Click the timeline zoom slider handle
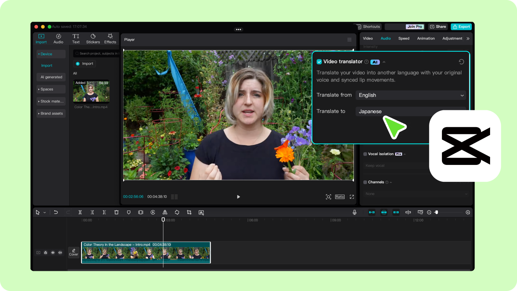Screen dimensions: 517x291 [x=436, y=212]
